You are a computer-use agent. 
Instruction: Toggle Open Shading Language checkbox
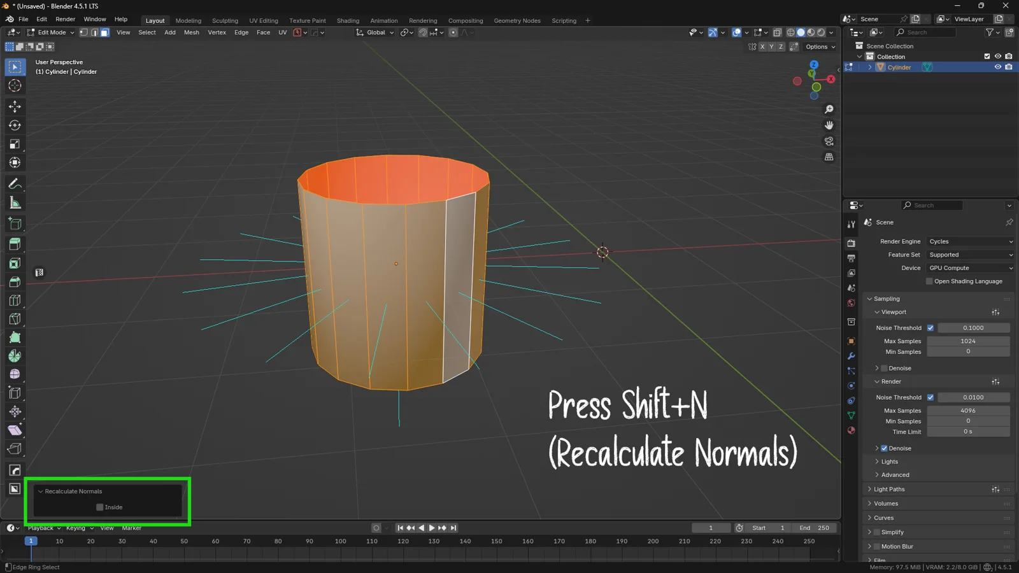(929, 281)
